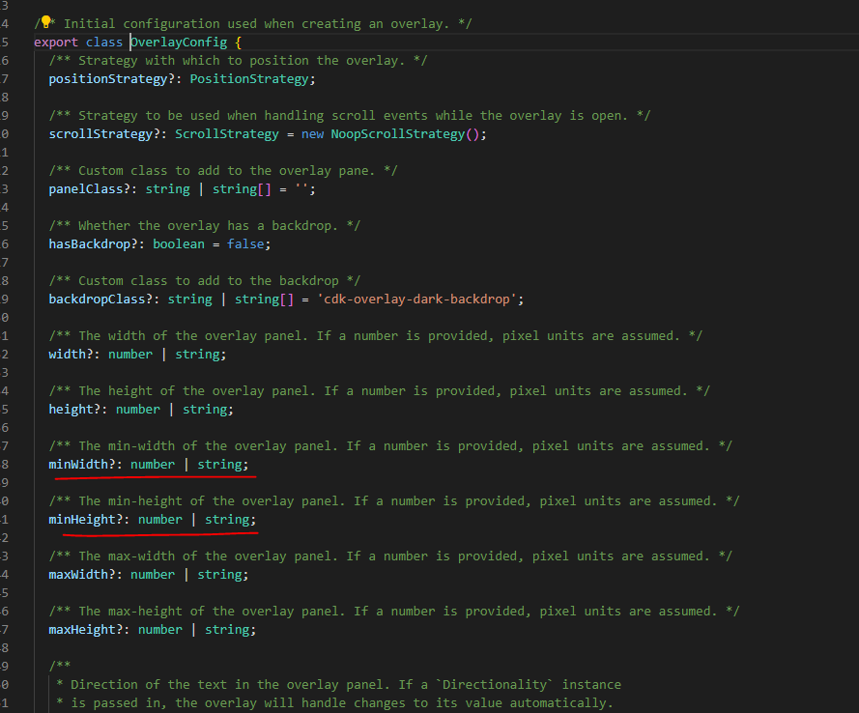Image resolution: width=859 pixels, height=713 pixels.
Task: Click the panelClass property name
Action: point(86,189)
